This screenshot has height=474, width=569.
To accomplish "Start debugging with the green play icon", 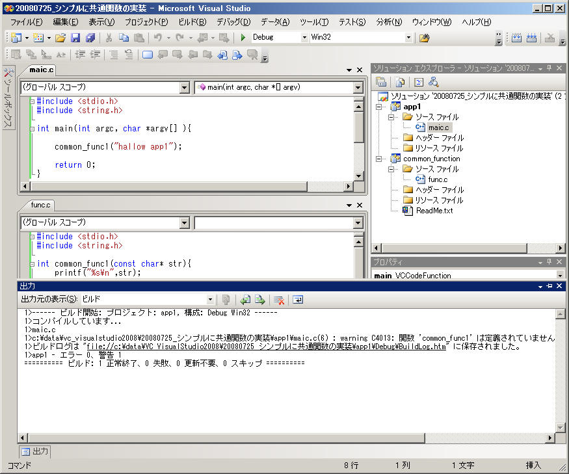I will point(243,38).
